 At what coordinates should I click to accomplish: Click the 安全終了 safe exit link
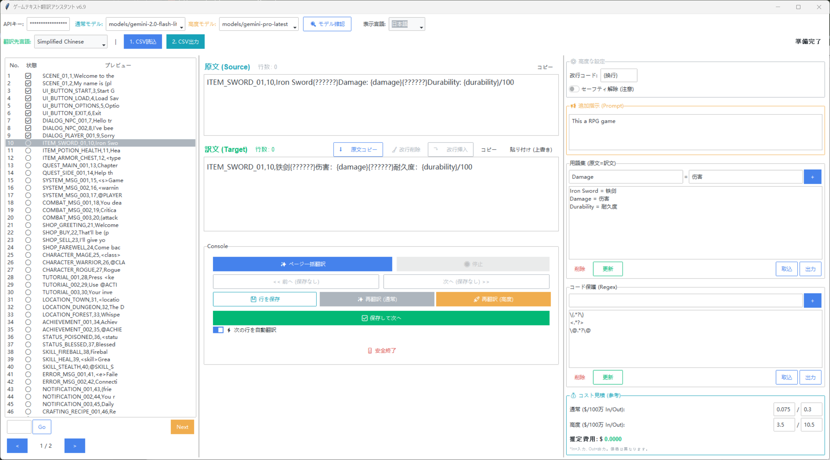(381, 350)
